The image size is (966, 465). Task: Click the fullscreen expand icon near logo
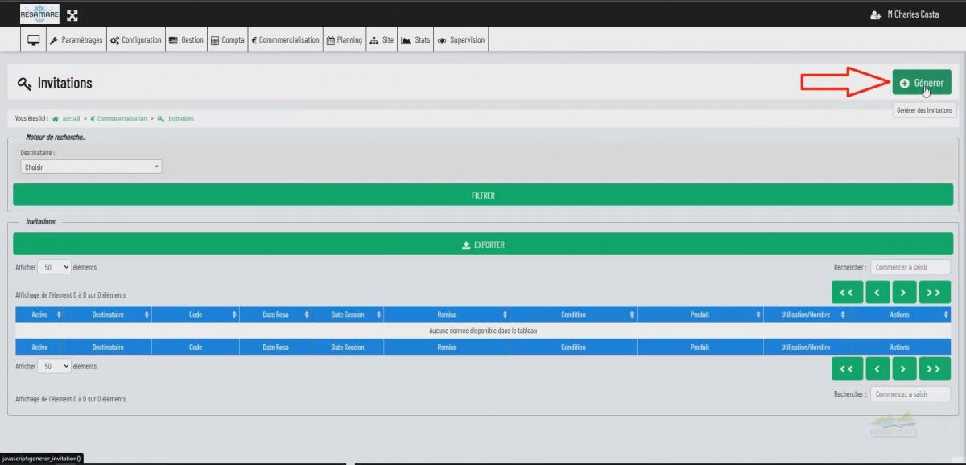pyautogui.click(x=72, y=15)
